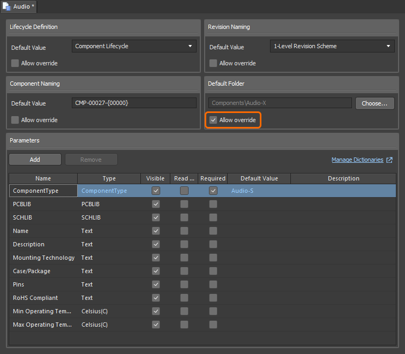The height and width of the screenshot is (354, 405).
Task: Open Lifecycle Definition Default Value dropdown
Action: [x=134, y=47]
